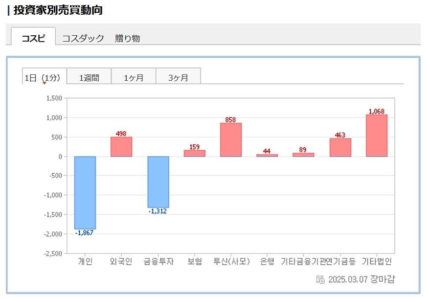Click the small red triangle under 1日
The height and width of the screenshot is (299, 427).
[45, 83]
